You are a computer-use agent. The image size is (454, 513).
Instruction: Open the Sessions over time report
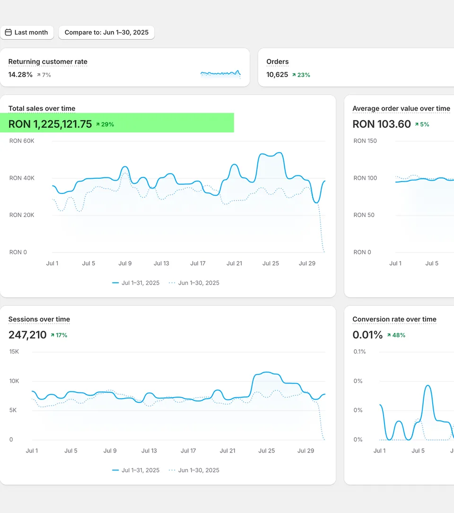(39, 319)
